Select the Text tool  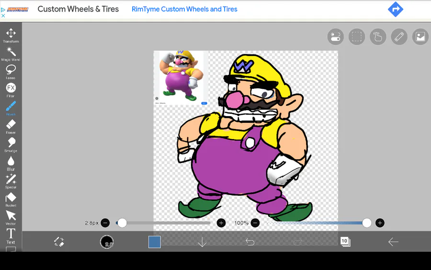11,236
